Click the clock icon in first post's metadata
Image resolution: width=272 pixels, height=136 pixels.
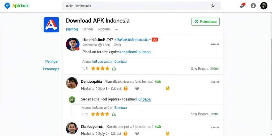click(x=100, y=45)
